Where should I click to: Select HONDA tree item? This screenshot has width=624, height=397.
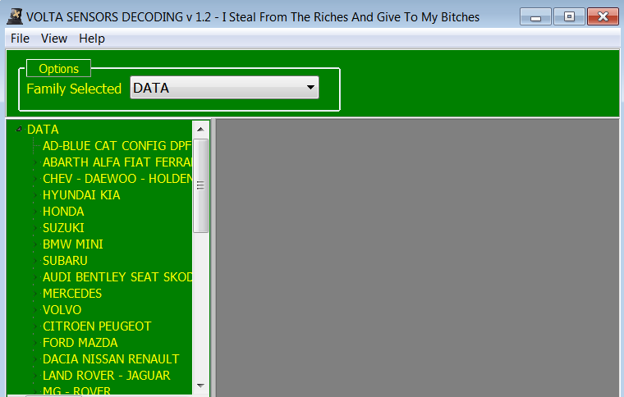tap(63, 212)
